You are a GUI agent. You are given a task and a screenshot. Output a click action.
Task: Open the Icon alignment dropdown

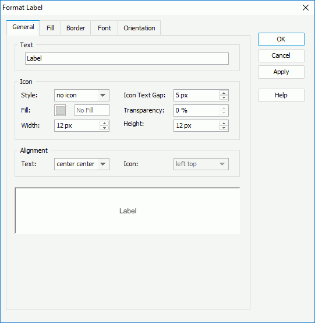(x=201, y=164)
